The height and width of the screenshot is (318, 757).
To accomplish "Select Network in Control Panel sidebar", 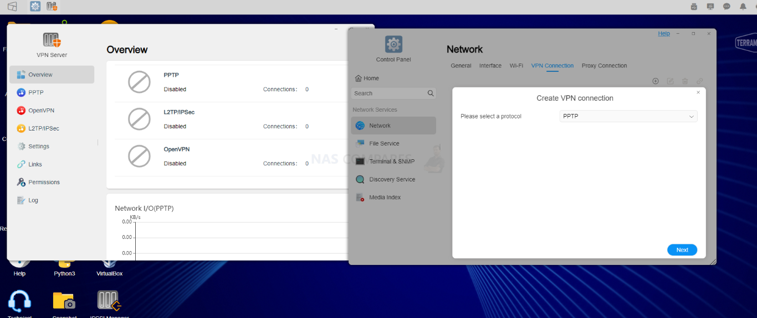I will (393, 126).
